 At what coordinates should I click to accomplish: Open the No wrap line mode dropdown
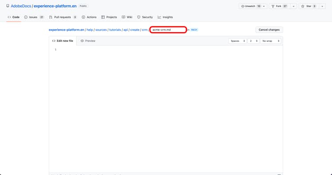point(271,41)
